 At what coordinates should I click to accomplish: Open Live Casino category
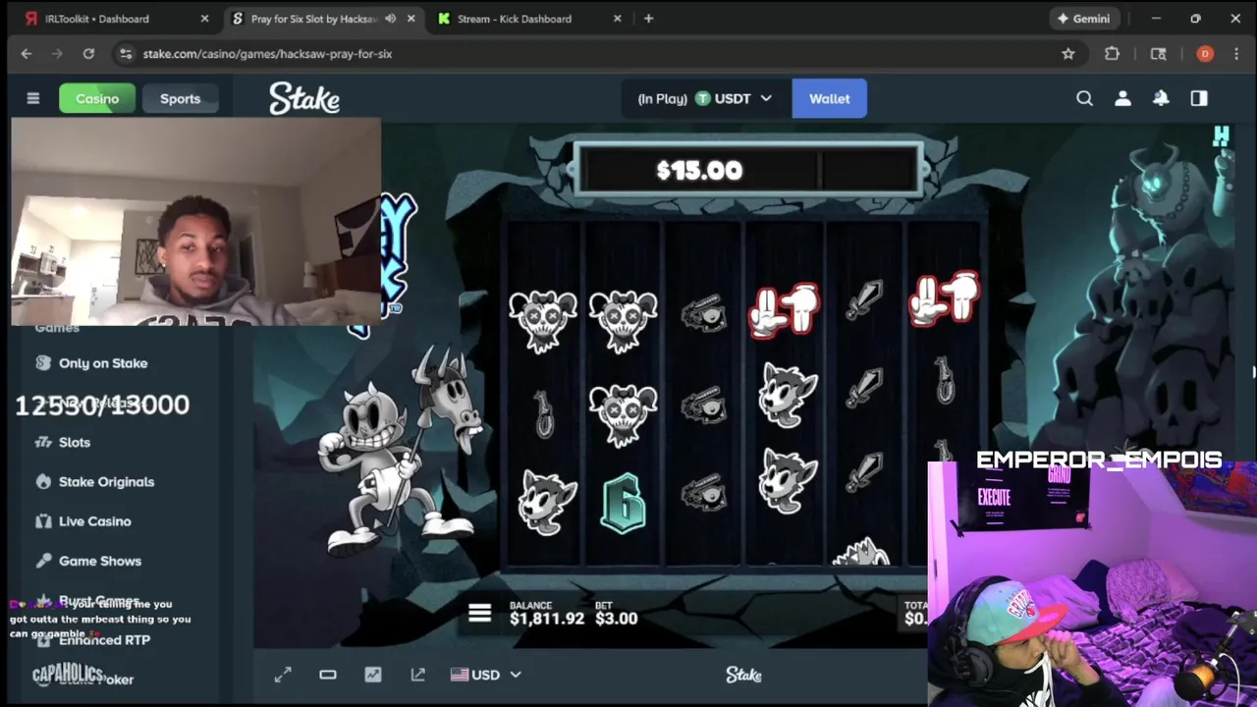pyautogui.click(x=94, y=521)
